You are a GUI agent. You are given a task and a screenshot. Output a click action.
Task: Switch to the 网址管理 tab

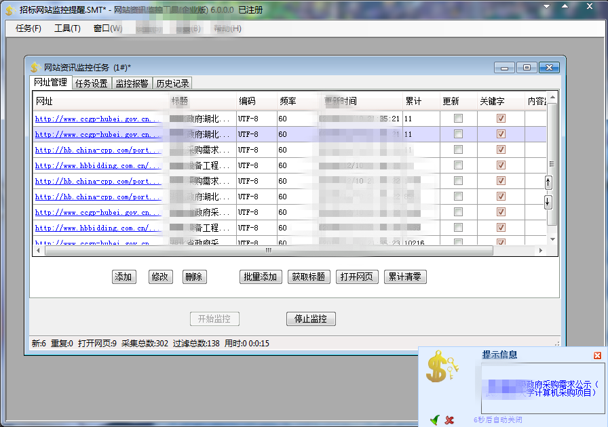coord(50,83)
